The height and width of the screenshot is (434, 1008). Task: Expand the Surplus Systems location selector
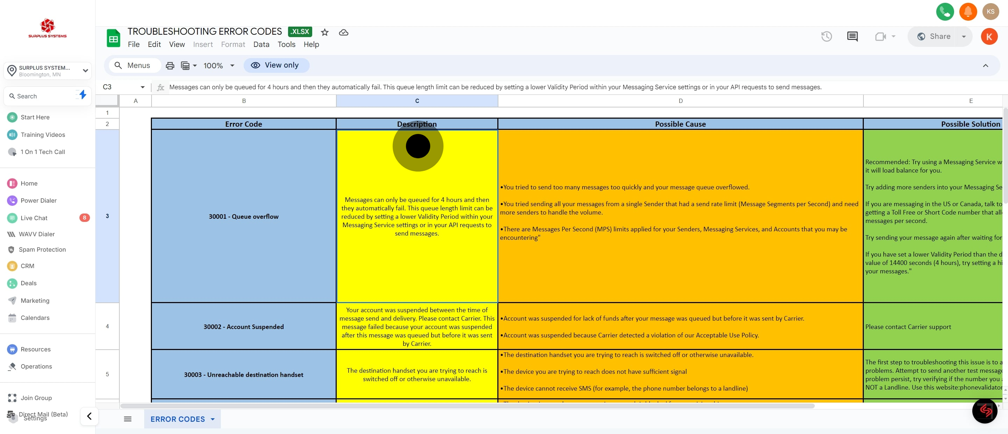[47, 70]
